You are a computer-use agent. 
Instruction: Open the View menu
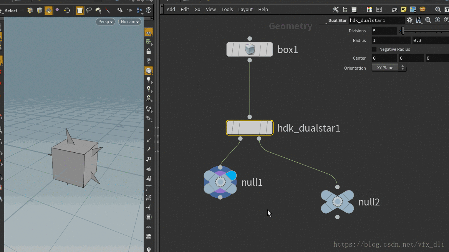(211, 10)
